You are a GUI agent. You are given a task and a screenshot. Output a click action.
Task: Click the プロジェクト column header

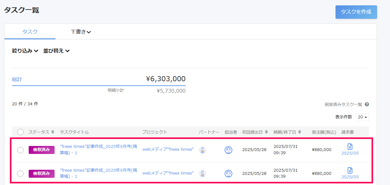155,132
